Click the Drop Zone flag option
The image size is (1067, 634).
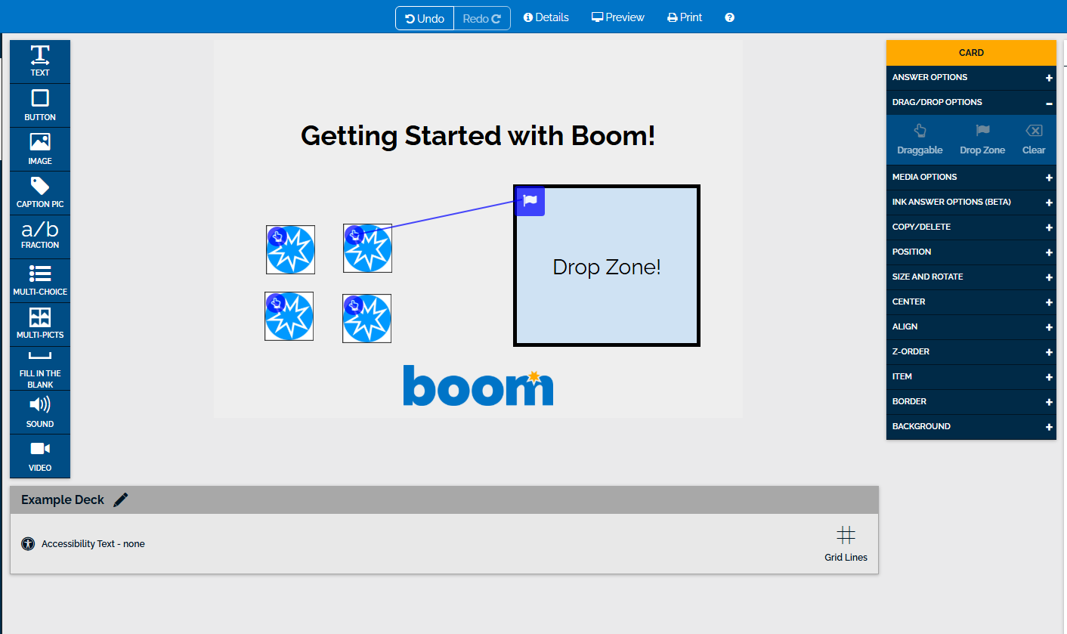tap(982, 140)
